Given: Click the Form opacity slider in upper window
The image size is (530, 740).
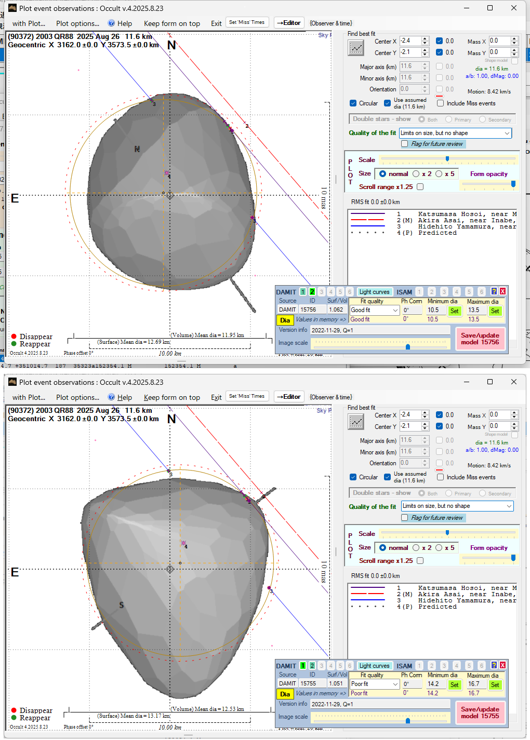Looking at the screenshot, I should (488, 184).
